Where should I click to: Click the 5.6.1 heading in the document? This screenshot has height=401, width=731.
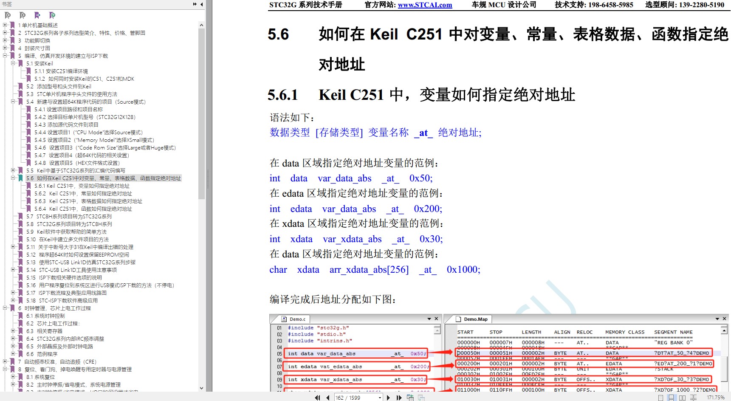click(421, 95)
